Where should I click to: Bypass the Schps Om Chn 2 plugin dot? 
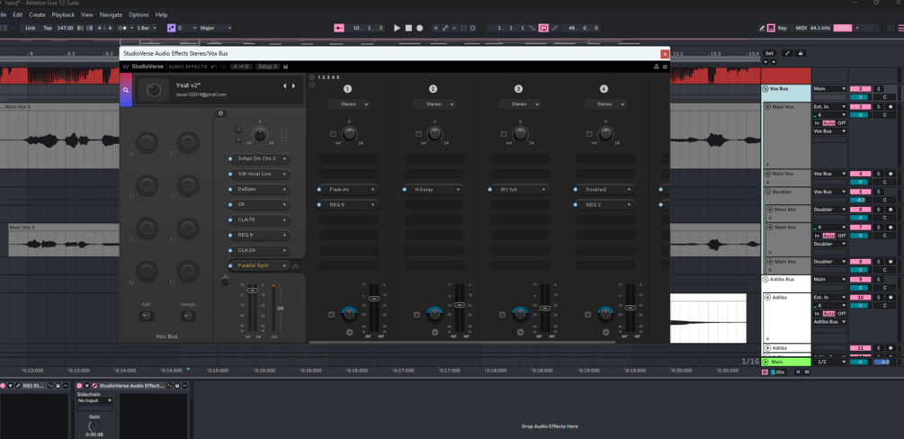[230, 158]
